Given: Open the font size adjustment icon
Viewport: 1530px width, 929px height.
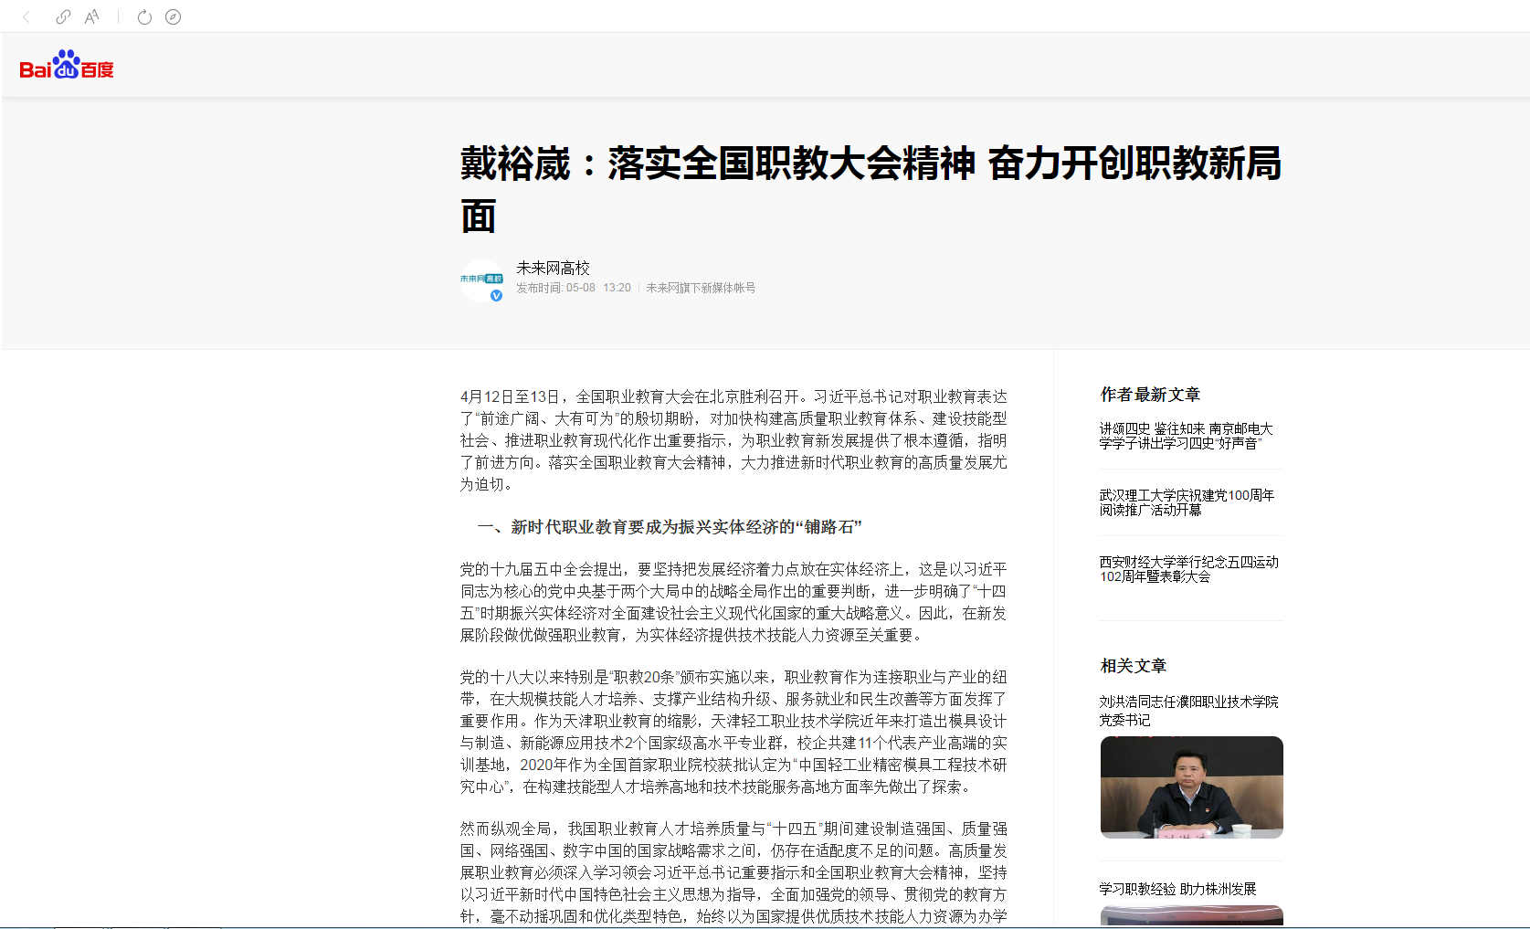Looking at the screenshot, I should (x=91, y=16).
